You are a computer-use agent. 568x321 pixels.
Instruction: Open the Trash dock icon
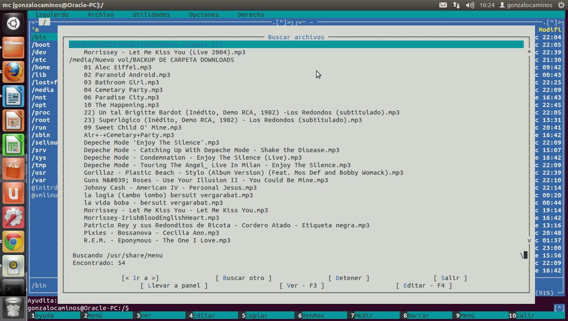pos(13,307)
